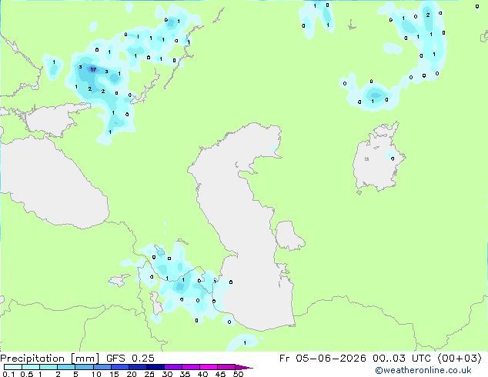Click the 'Precipitation [mm]' title text
Image resolution: width=488 pixels, height=377 pixels.
pyautogui.click(x=50, y=359)
